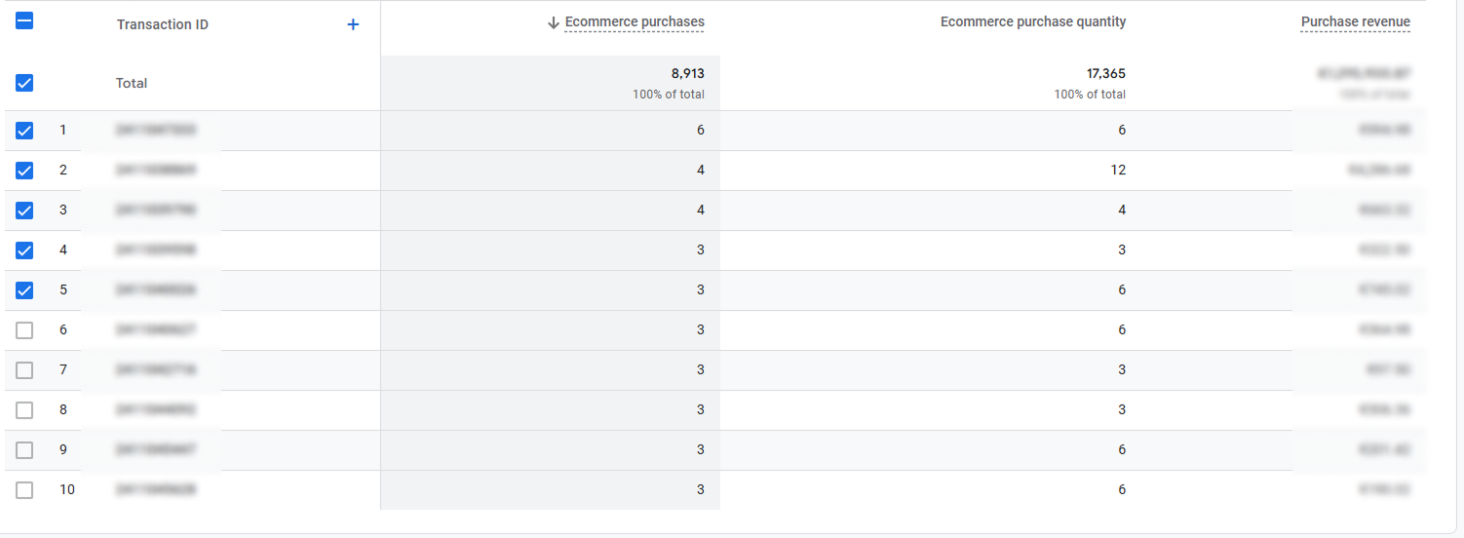The height and width of the screenshot is (538, 1464).
Task: Select the checkbox for row 10
Action: (24, 490)
